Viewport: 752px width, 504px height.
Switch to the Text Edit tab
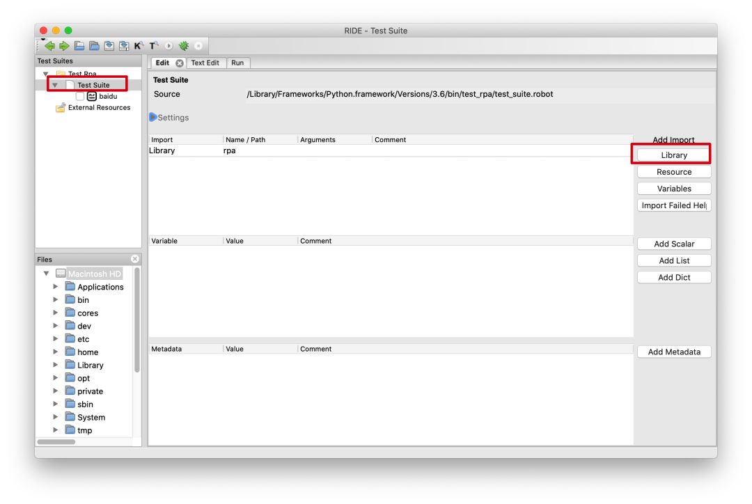coord(205,63)
